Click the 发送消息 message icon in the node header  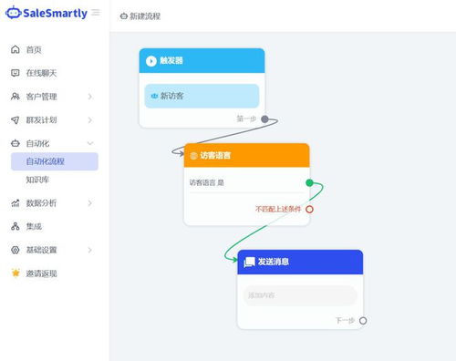249,262
